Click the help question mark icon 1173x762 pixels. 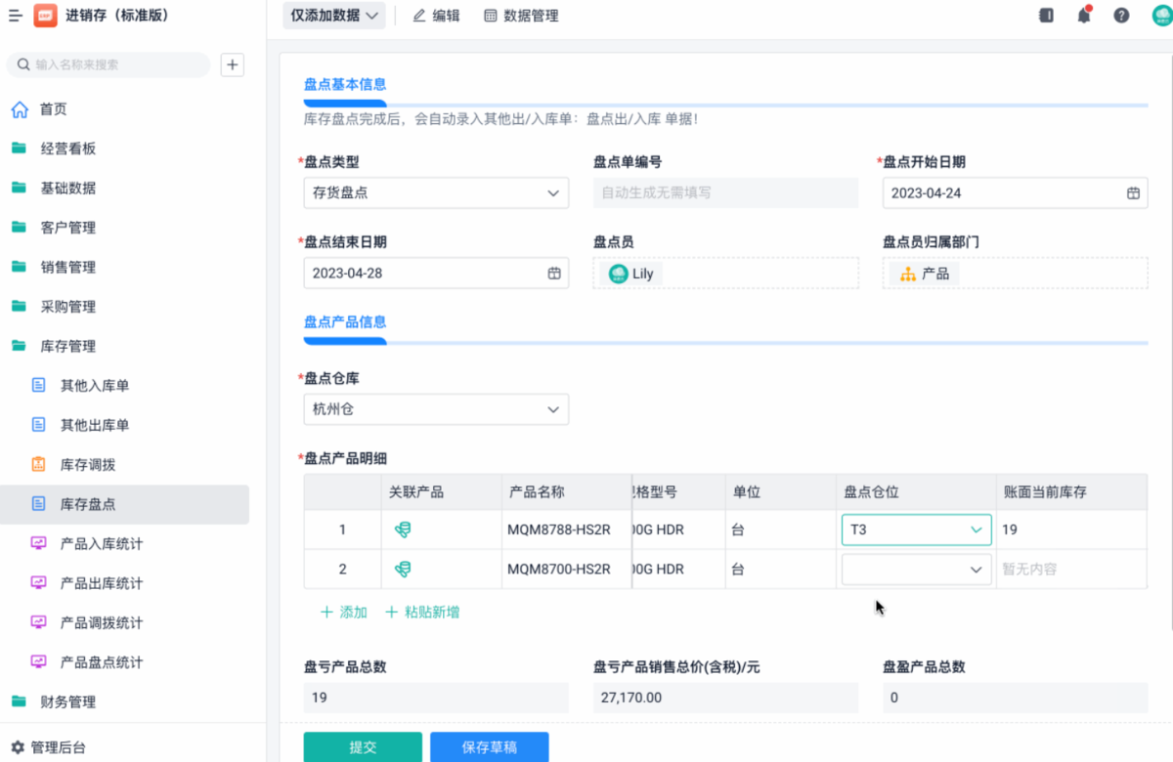coord(1121,16)
